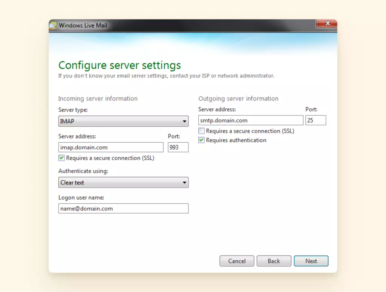This screenshot has width=386, height=292.
Task: Click the Server type: label
Action: [73, 110]
